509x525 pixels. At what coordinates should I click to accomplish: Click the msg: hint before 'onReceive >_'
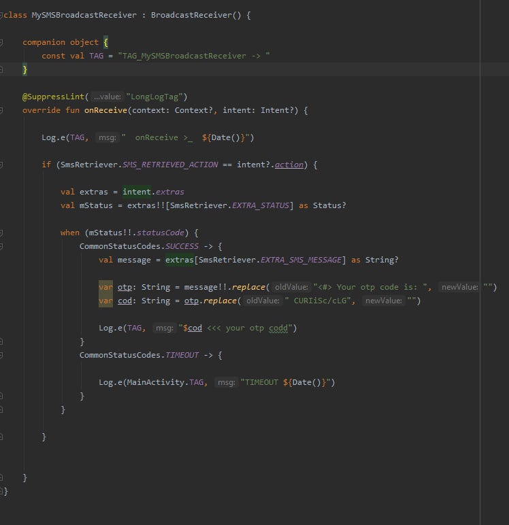tap(108, 137)
